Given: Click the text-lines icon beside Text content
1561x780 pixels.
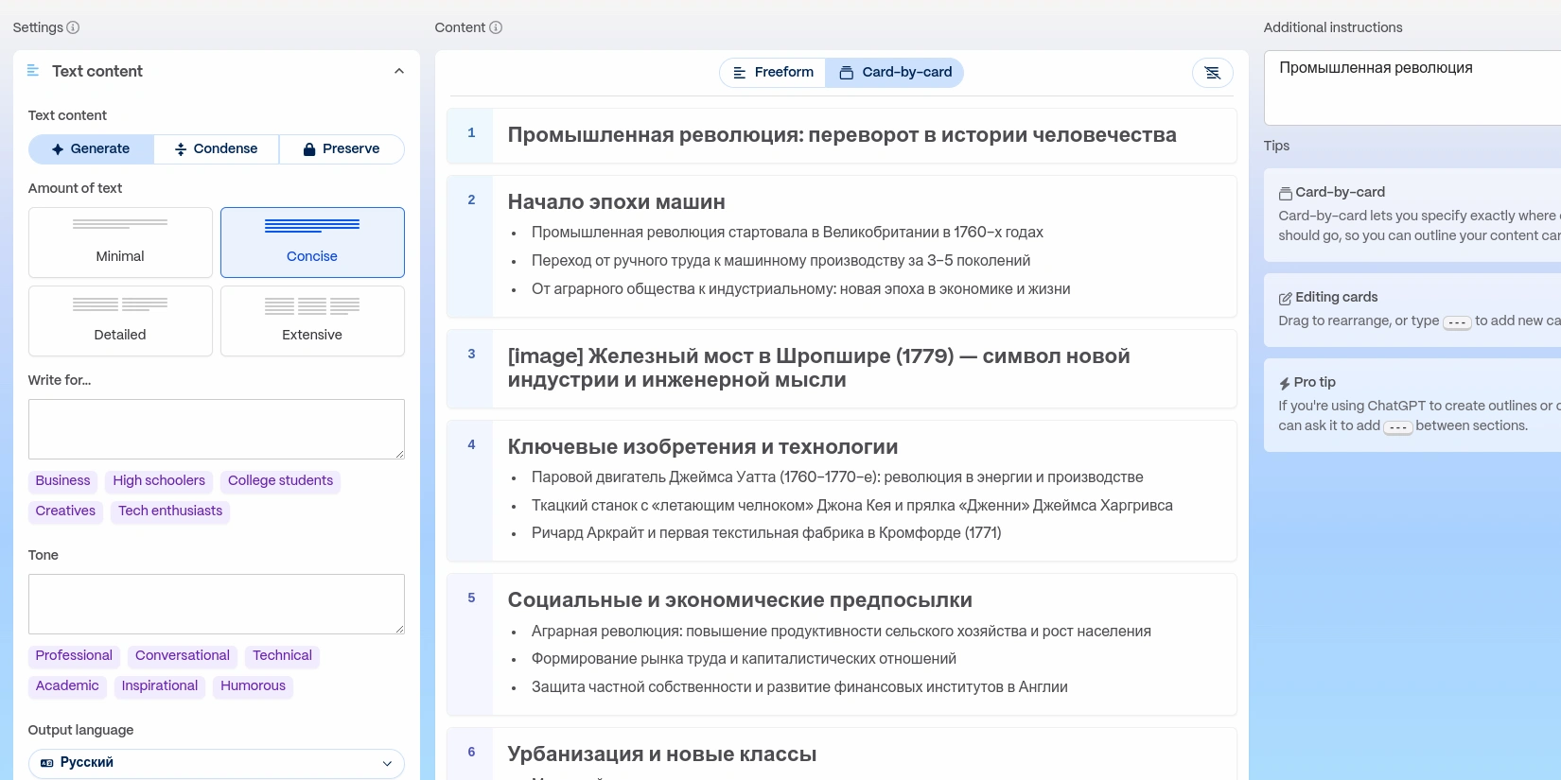Looking at the screenshot, I should [33, 71].
